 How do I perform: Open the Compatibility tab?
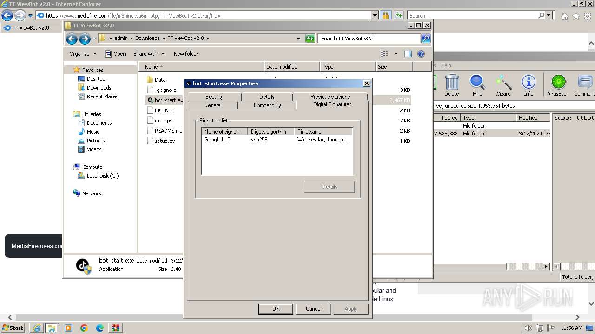click(267, 105)
